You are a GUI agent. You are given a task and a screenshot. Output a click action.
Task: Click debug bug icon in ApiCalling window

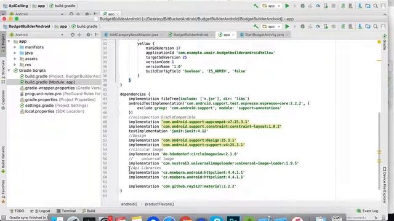(x=302, y=6)
